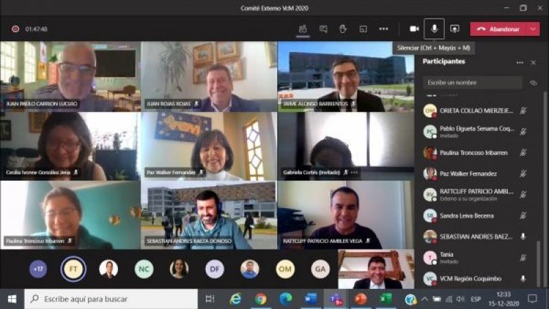Open the breakout rooms icon

point(363,29)
